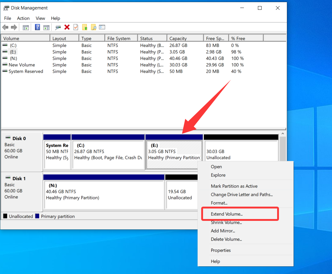Sort by the Status column header
Screen dimensions: 332x274
[x=152, y=38]
